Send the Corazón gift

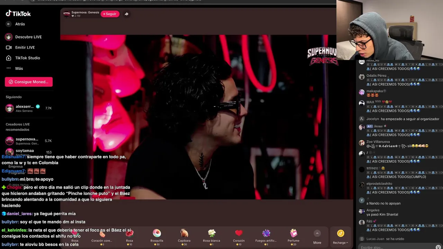tap(239, 237)
